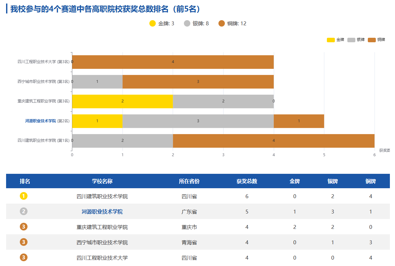Click the 学校名称 table column header

click(102, 181)
